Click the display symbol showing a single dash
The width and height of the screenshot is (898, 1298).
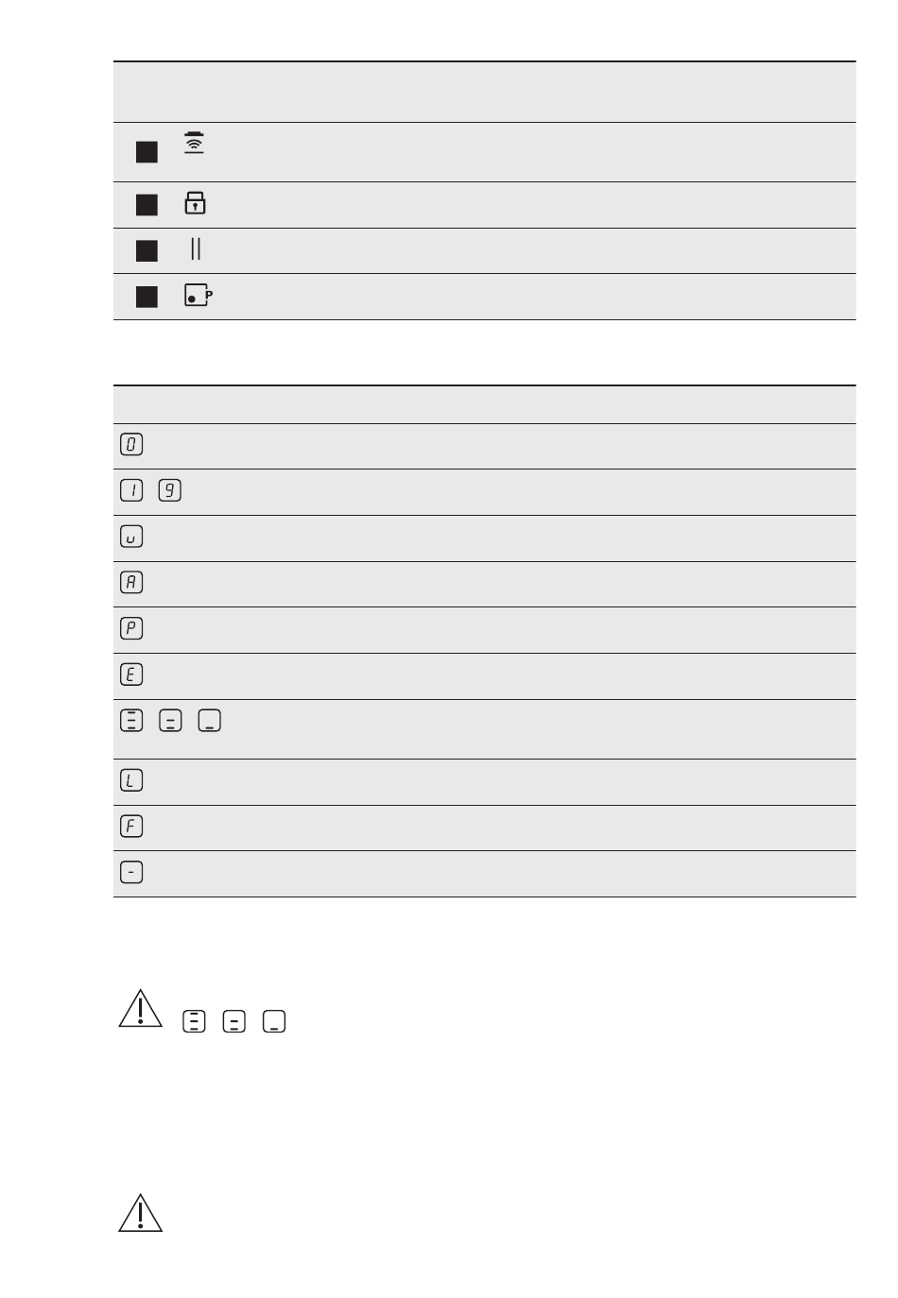(131, 872)
